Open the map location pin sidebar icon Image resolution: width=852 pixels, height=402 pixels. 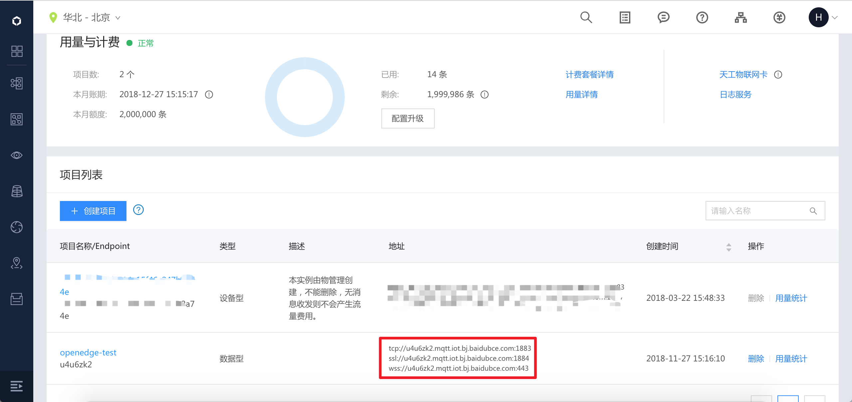(17, 263)
